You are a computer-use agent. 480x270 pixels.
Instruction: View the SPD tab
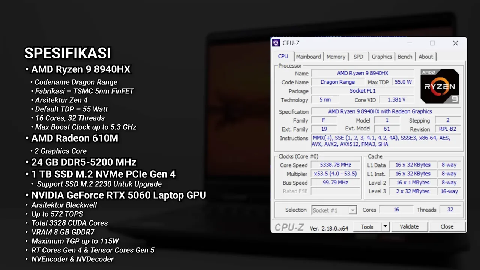coord(358,57)
